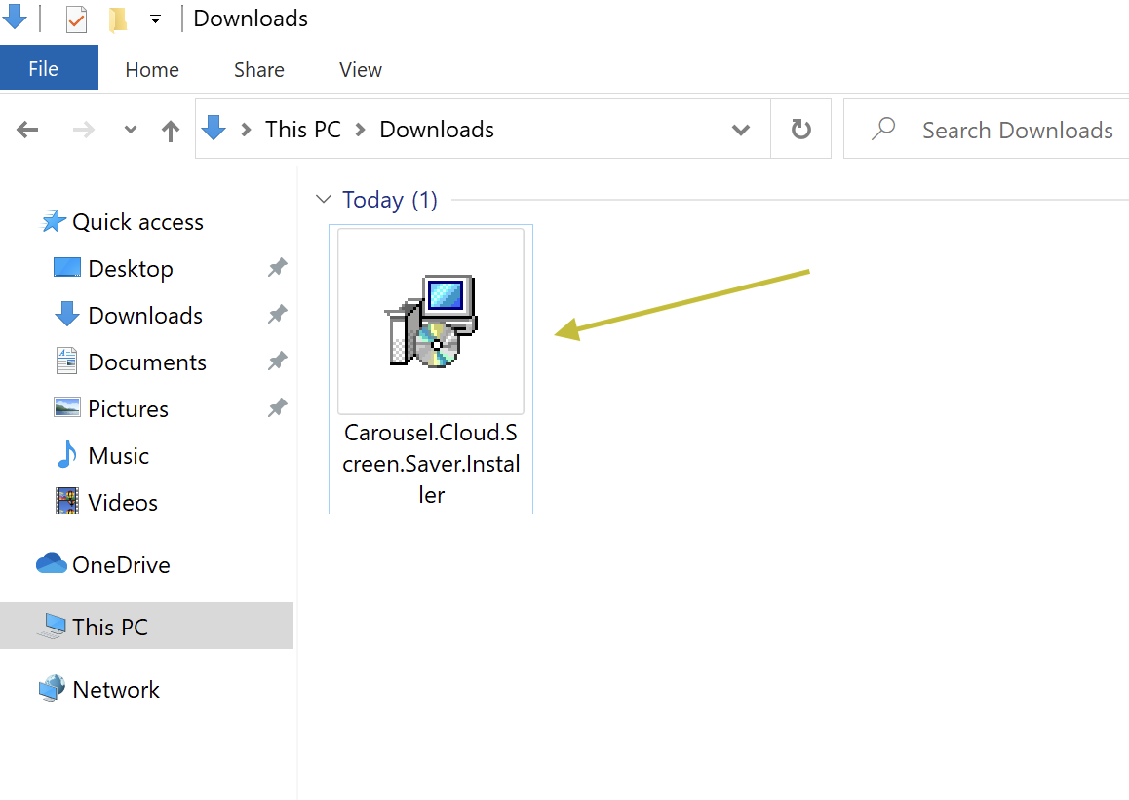
Task: Open the recent locations dropdown
Action: [131, 131]
